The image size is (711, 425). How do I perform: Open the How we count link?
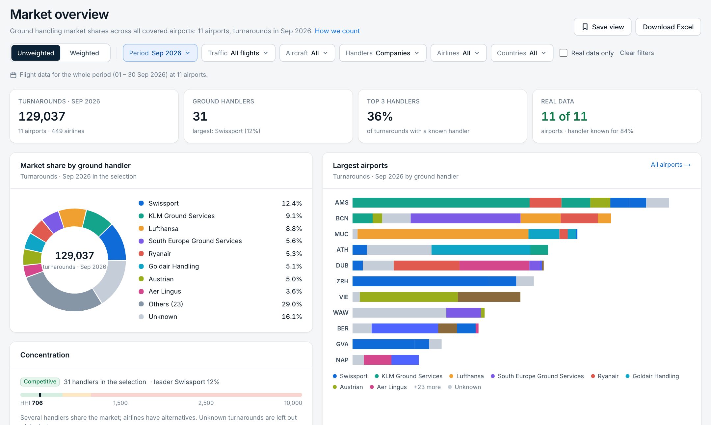[x=337, y=31]
